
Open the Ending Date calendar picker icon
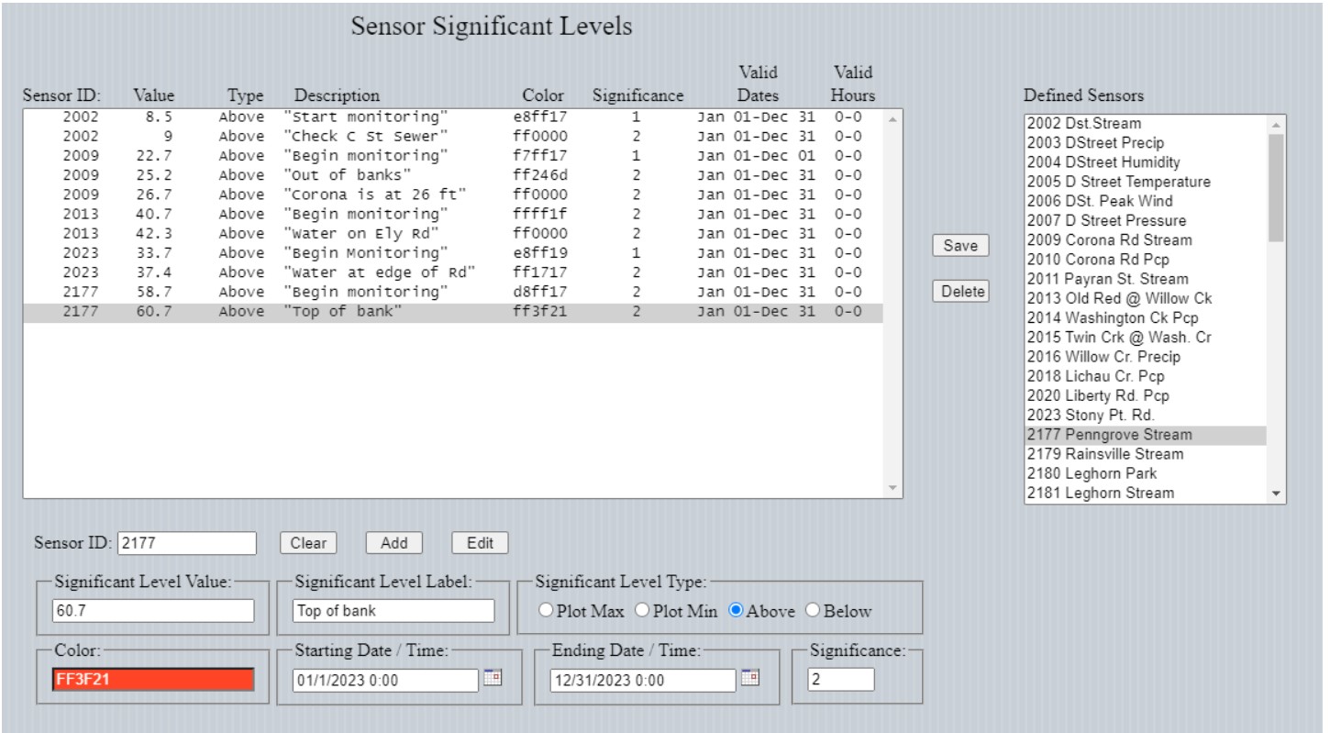(750, 678)
